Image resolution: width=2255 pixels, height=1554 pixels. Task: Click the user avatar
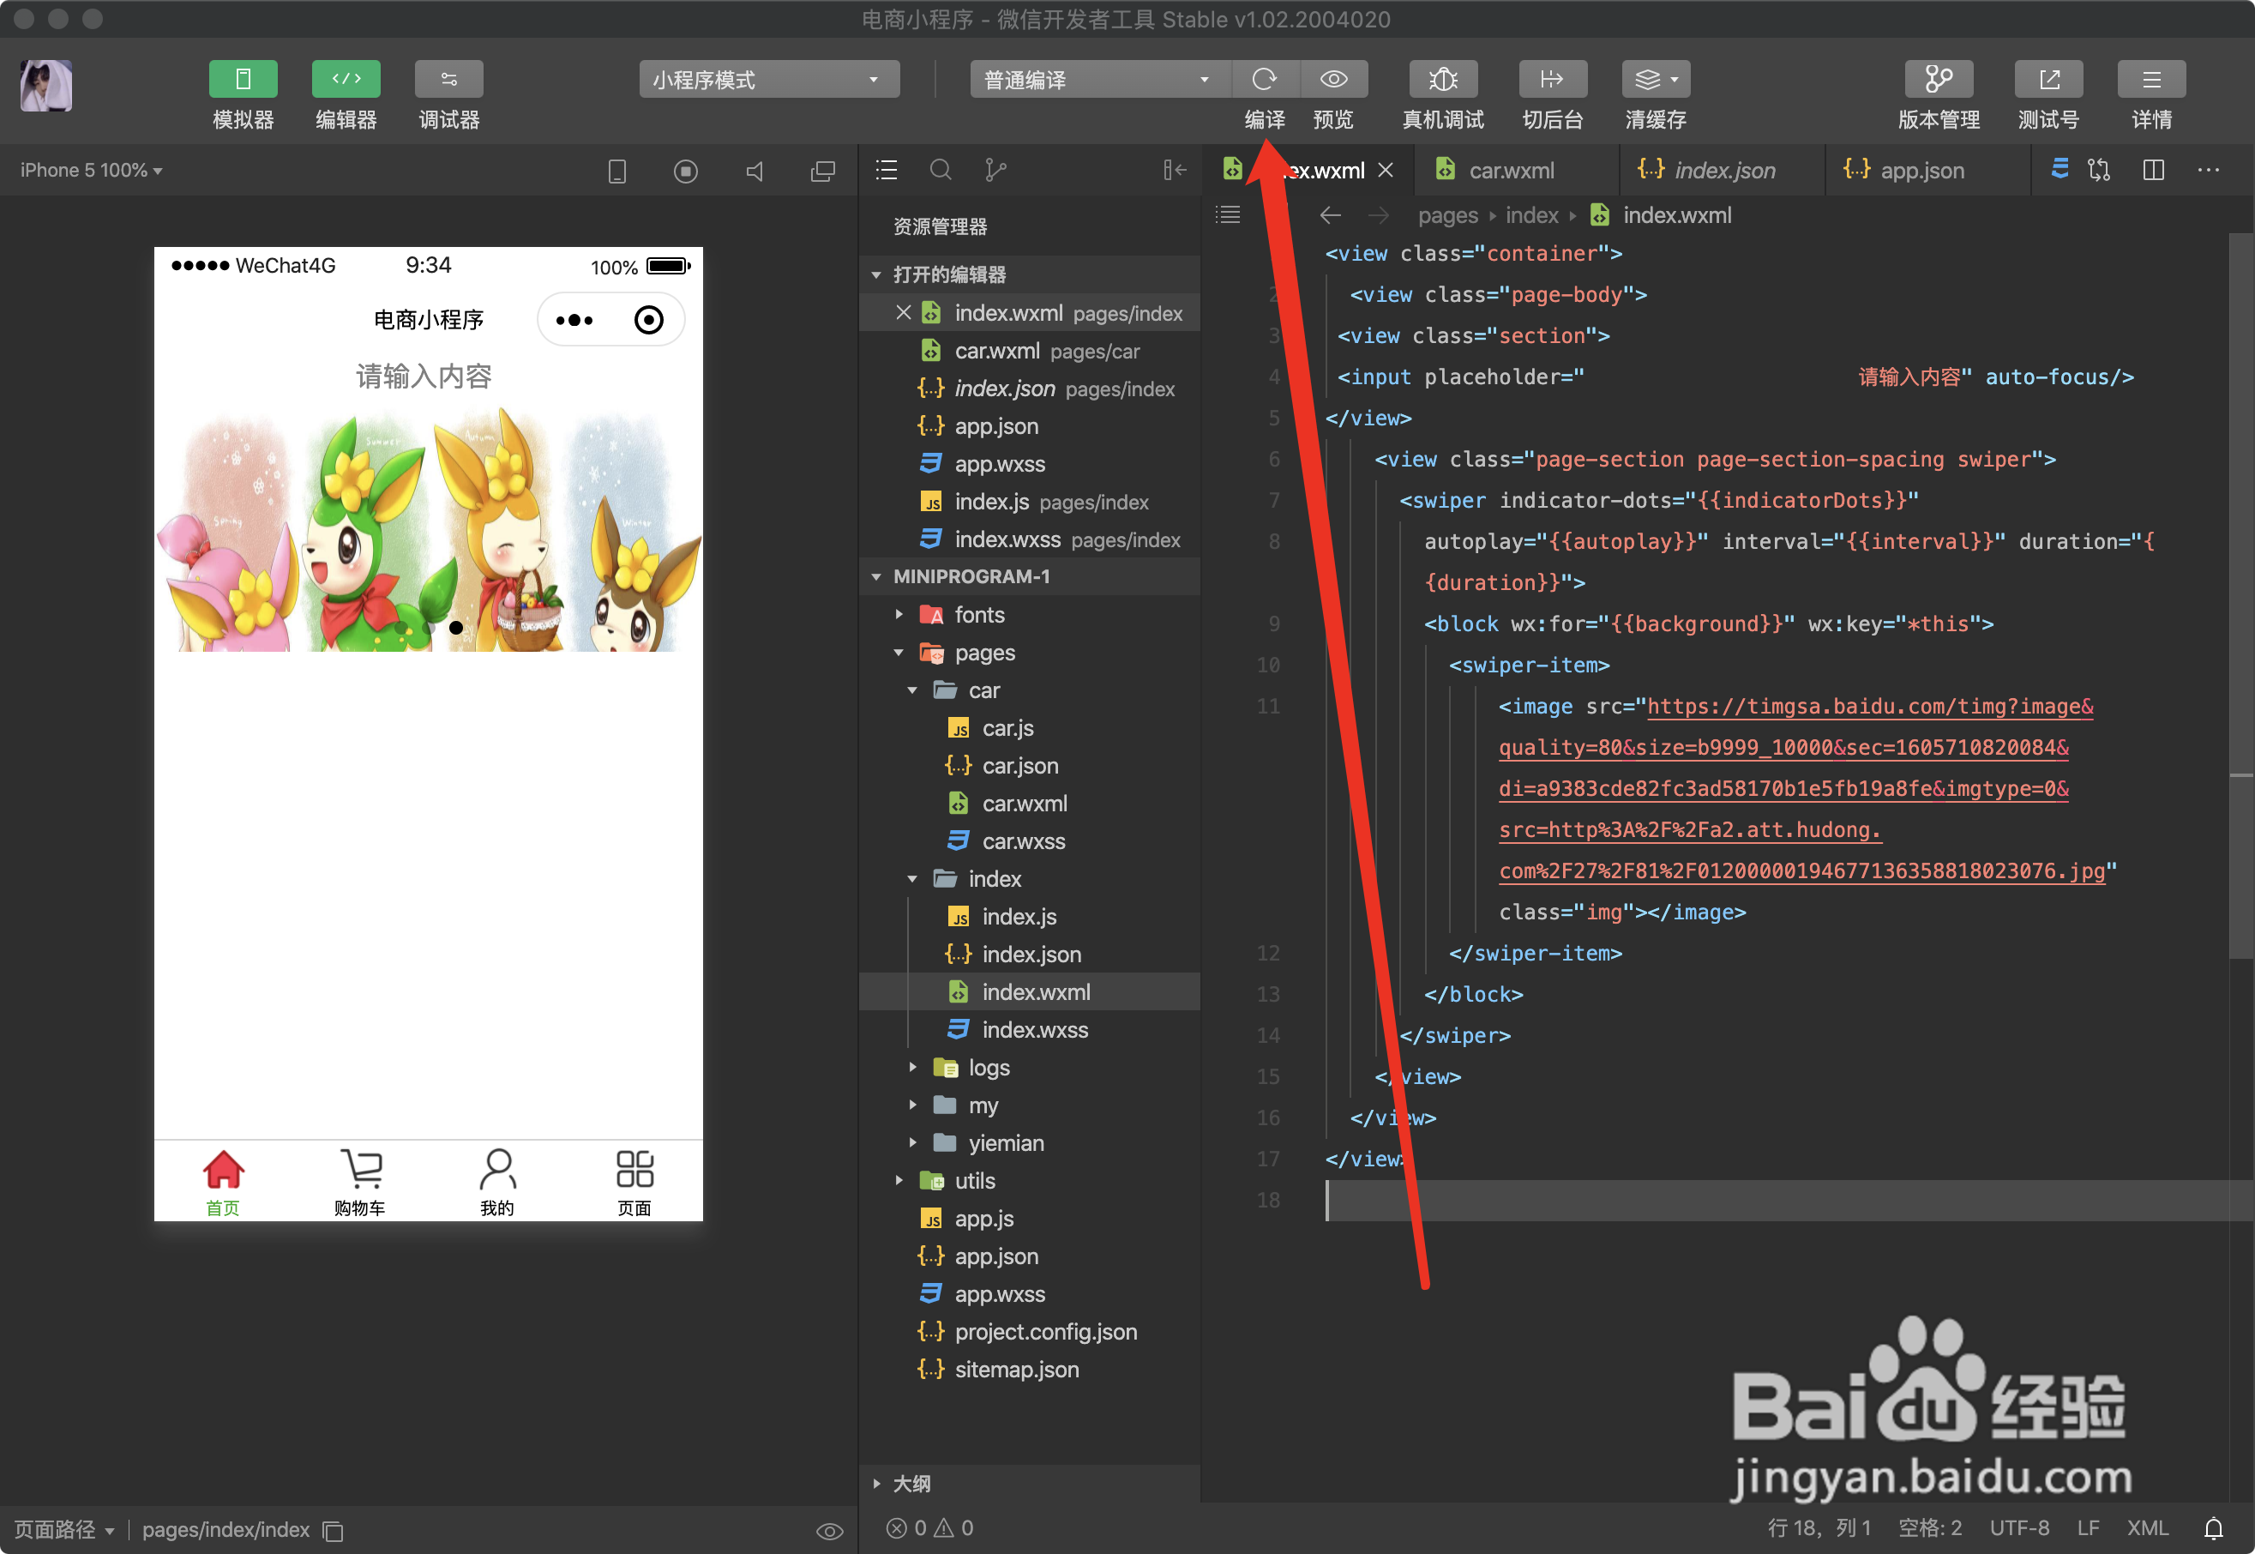(x=45, y=86)
